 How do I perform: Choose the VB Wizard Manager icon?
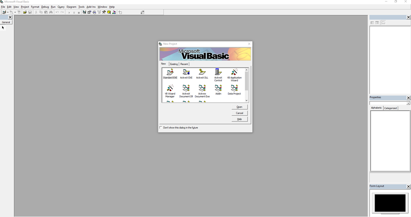170,91
